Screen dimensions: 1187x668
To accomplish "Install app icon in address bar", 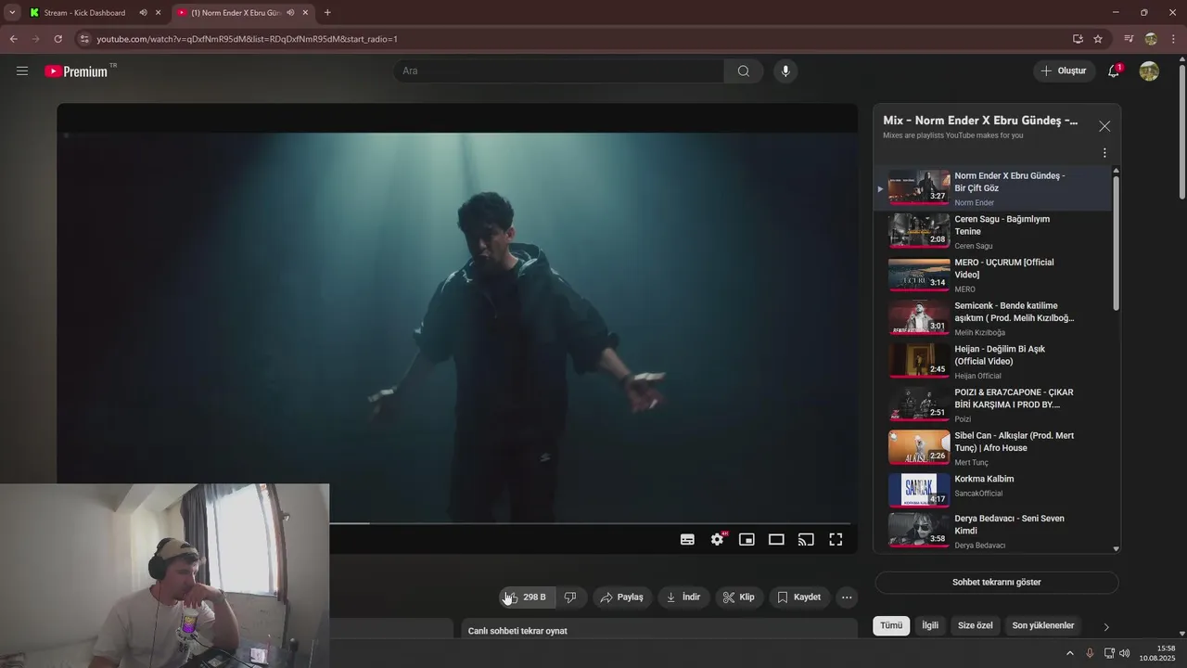I will coord(1078,39).
